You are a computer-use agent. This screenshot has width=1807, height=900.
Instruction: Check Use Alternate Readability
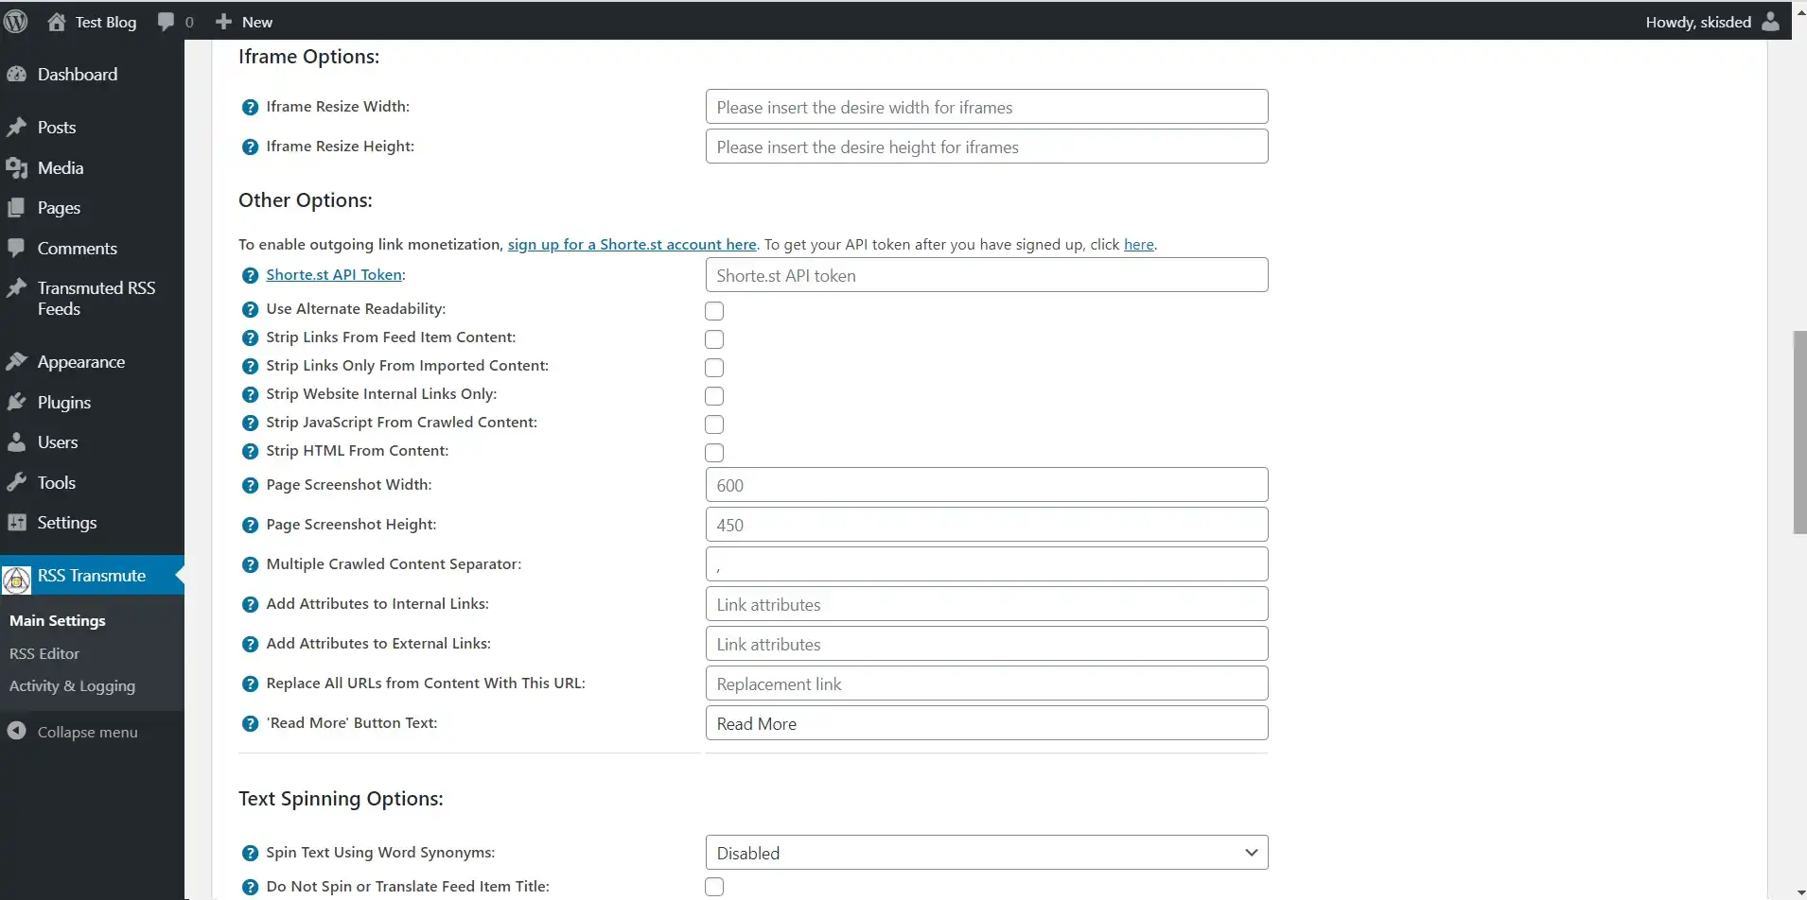coord(714,310)
